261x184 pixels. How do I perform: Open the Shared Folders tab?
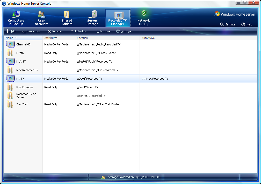pos(67,18)
